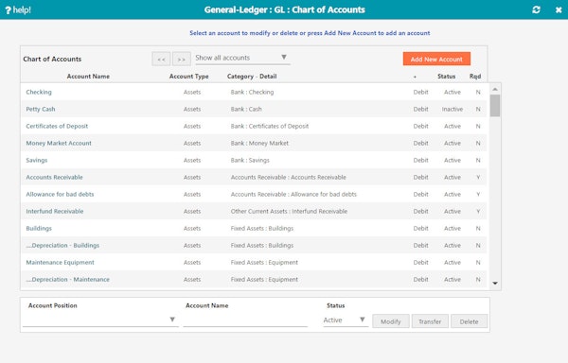Viewport: 568px width, 363px height.
Task: Go to next page of accounts
Action: point(182,59)
